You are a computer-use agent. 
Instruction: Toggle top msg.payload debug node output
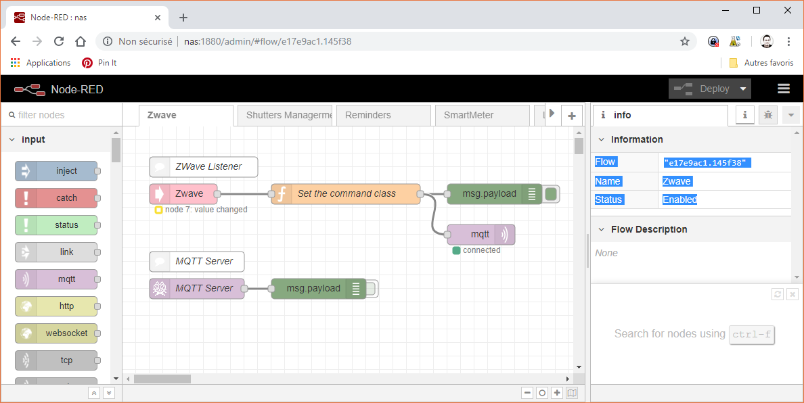pos(551,194)
